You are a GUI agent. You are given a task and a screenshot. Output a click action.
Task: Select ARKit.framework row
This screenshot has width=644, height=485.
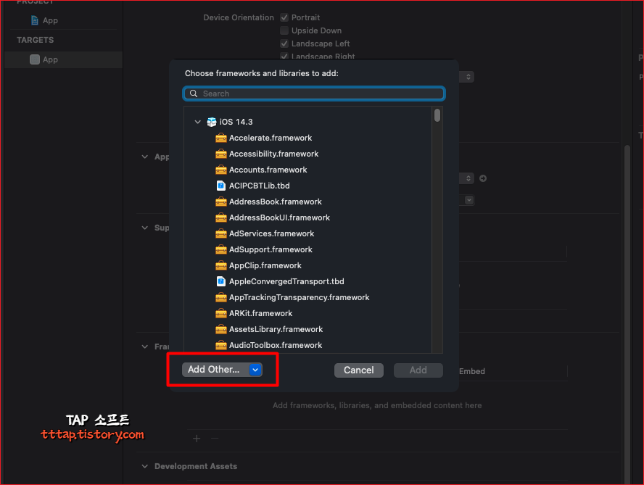(x=308, y=313)
